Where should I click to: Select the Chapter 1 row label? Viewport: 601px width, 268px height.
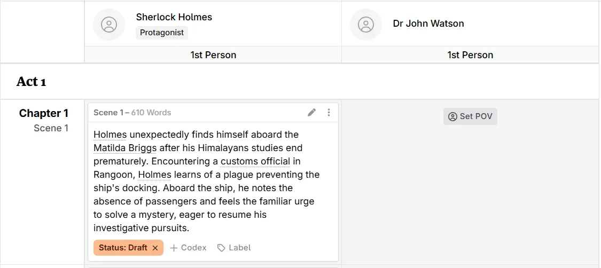tap(44, 113)
